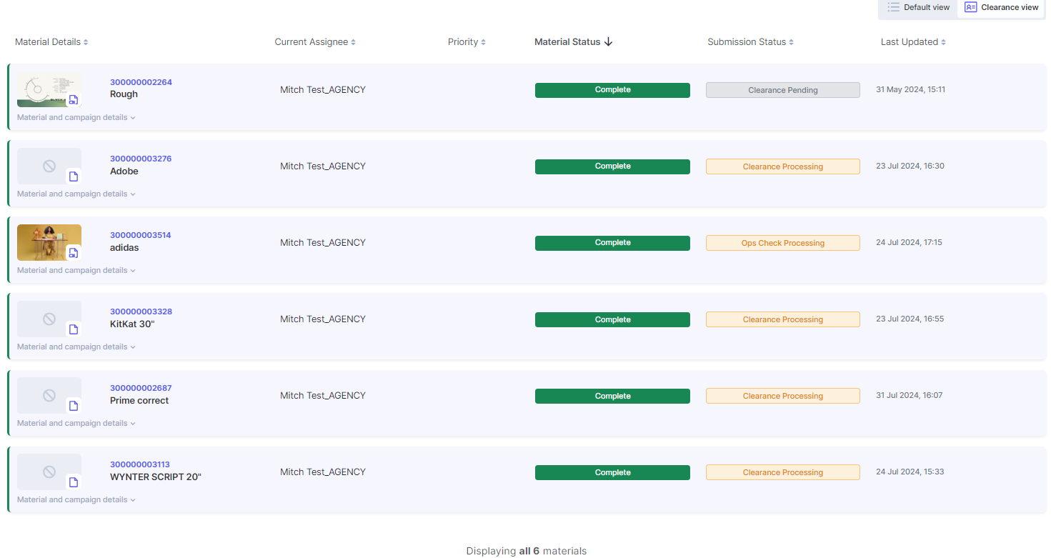Sort by Priority column
1051x558 pixels.
coord(467,42)
